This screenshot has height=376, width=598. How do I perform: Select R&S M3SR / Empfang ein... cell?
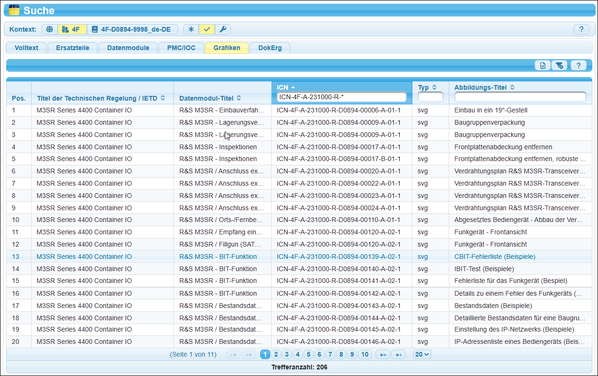221,232
